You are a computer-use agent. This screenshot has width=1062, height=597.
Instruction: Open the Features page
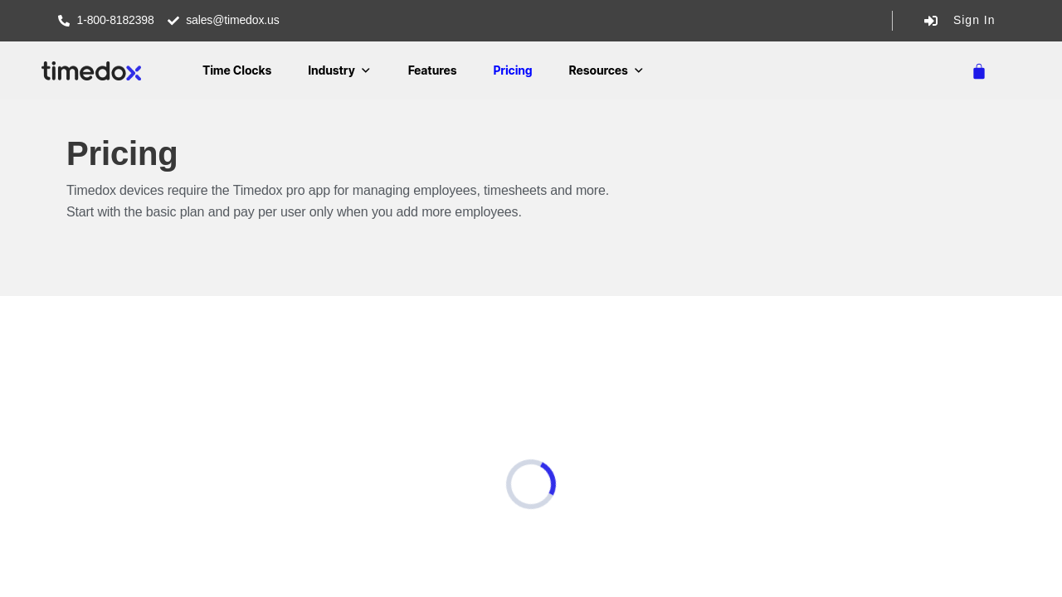coord(432,70)
